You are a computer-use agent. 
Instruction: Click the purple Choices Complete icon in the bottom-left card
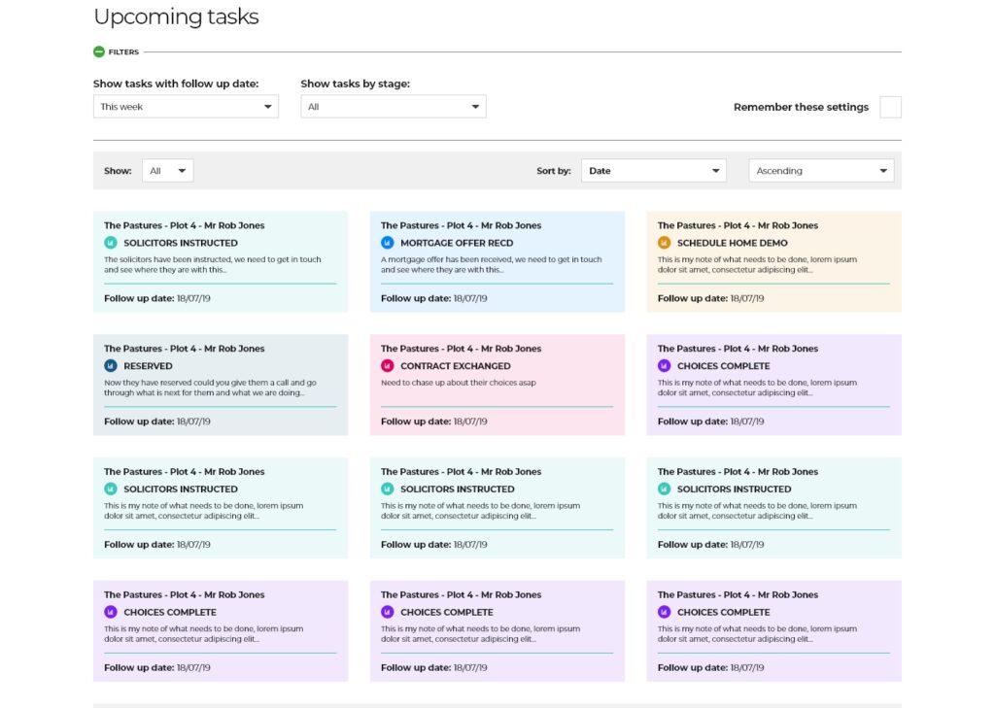pyautogui.click(x=111, y=612)
